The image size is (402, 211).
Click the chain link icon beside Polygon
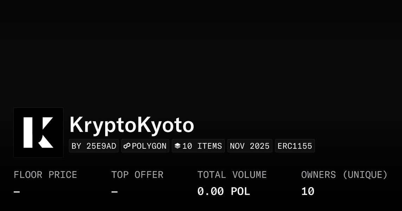click(127, 146)
